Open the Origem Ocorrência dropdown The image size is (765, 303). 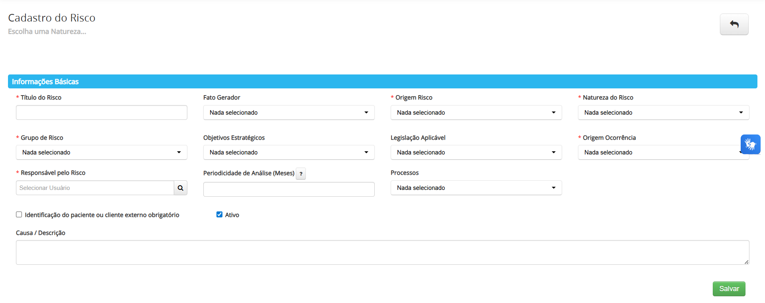[x=658, y=152]
